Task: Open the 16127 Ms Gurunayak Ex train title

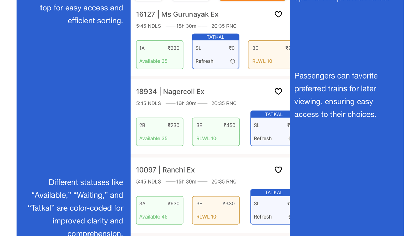Action: (x=177, y=14)
